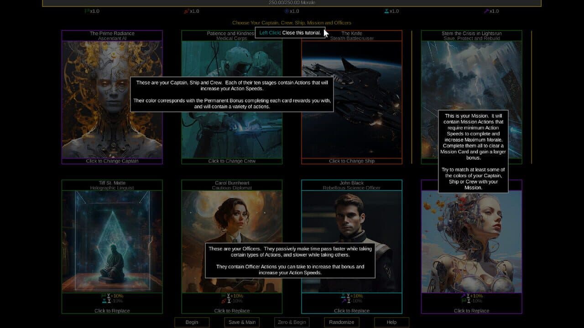The image size is (584, 328).
Task: Click the Mission tutorial text box
Action: point(473,151)
